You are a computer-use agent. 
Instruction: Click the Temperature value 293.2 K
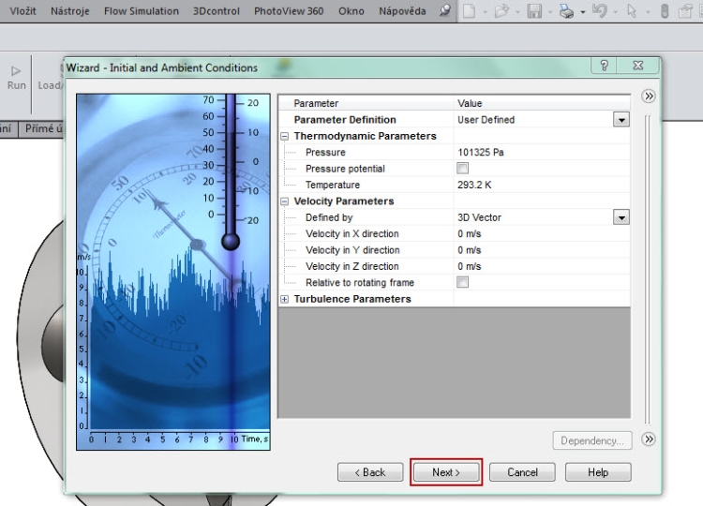pyautogui.click(x=474, y=185)
